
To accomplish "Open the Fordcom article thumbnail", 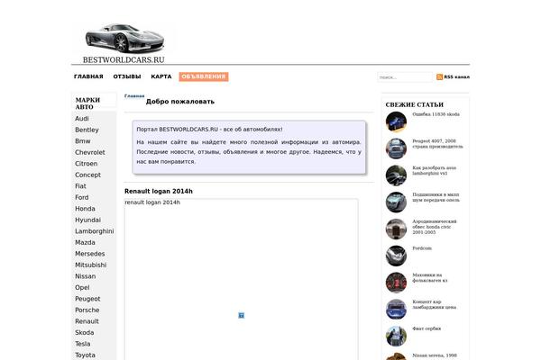I will pyautogui.click(x=396, y=256).
